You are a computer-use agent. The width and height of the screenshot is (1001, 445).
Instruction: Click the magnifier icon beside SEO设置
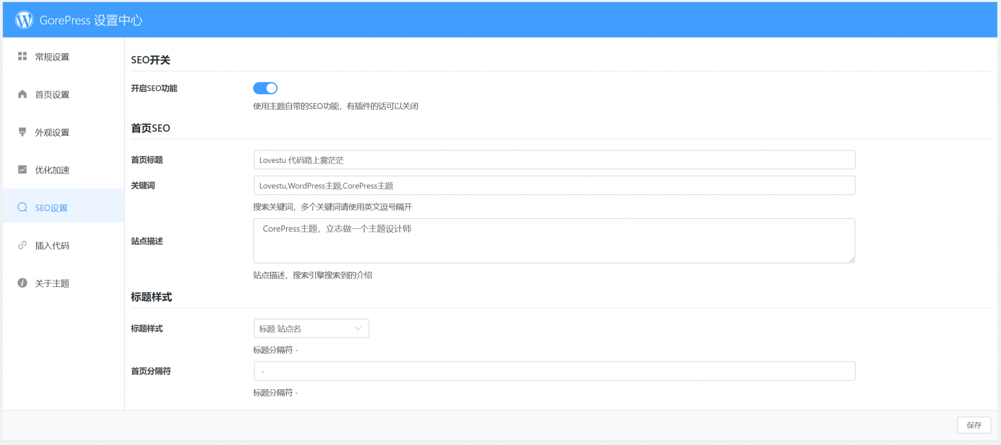[22, 207]
